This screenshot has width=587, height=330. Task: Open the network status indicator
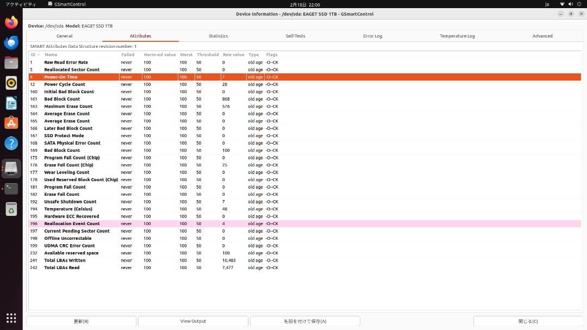(562, 4)
